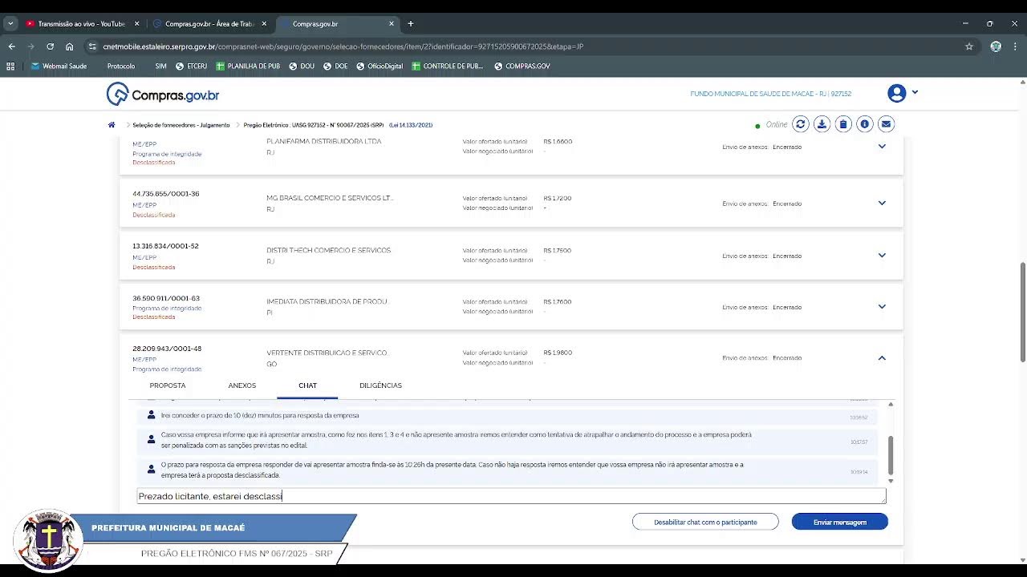
Task: Click the download icon in page toolbar
Action: (822, 124)
